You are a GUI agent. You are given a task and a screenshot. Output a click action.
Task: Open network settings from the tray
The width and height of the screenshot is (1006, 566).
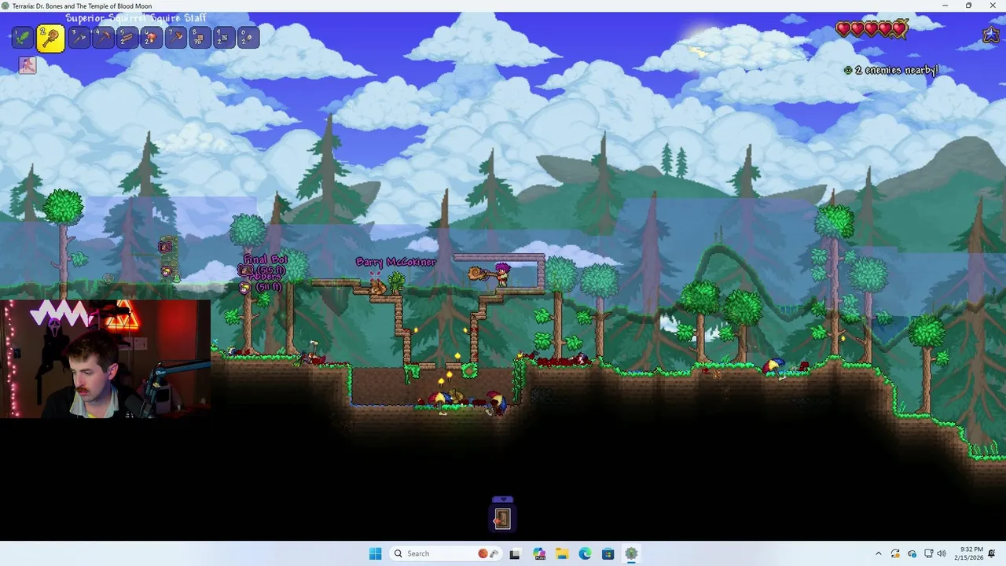tap(928, 553)
